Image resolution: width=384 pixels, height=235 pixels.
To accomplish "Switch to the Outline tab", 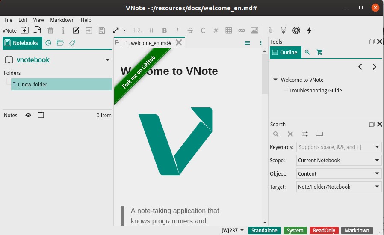I will tap(286, 52).
